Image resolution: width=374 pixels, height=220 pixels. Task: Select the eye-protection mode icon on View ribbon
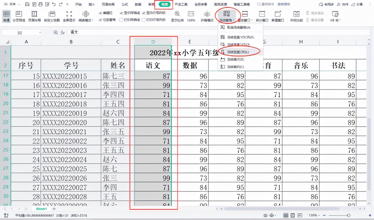coord(207,14)
